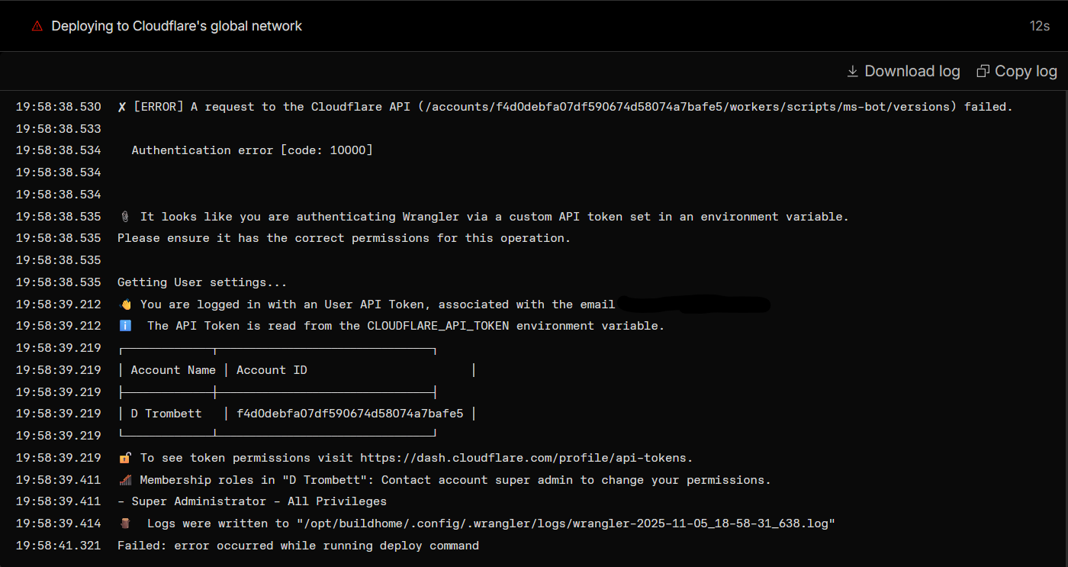
Task: Click the download arrow icon
Action: (x=853, y=71)
